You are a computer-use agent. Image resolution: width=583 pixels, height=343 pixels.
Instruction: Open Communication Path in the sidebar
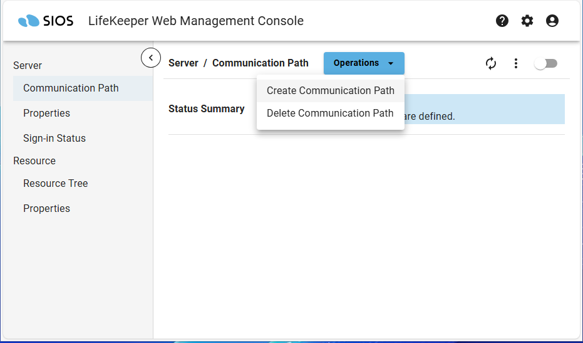pyautogui.click(x=71, y=88)
